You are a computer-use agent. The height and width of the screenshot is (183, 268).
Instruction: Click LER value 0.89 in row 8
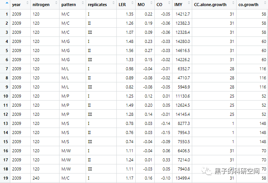coord(130,78)
